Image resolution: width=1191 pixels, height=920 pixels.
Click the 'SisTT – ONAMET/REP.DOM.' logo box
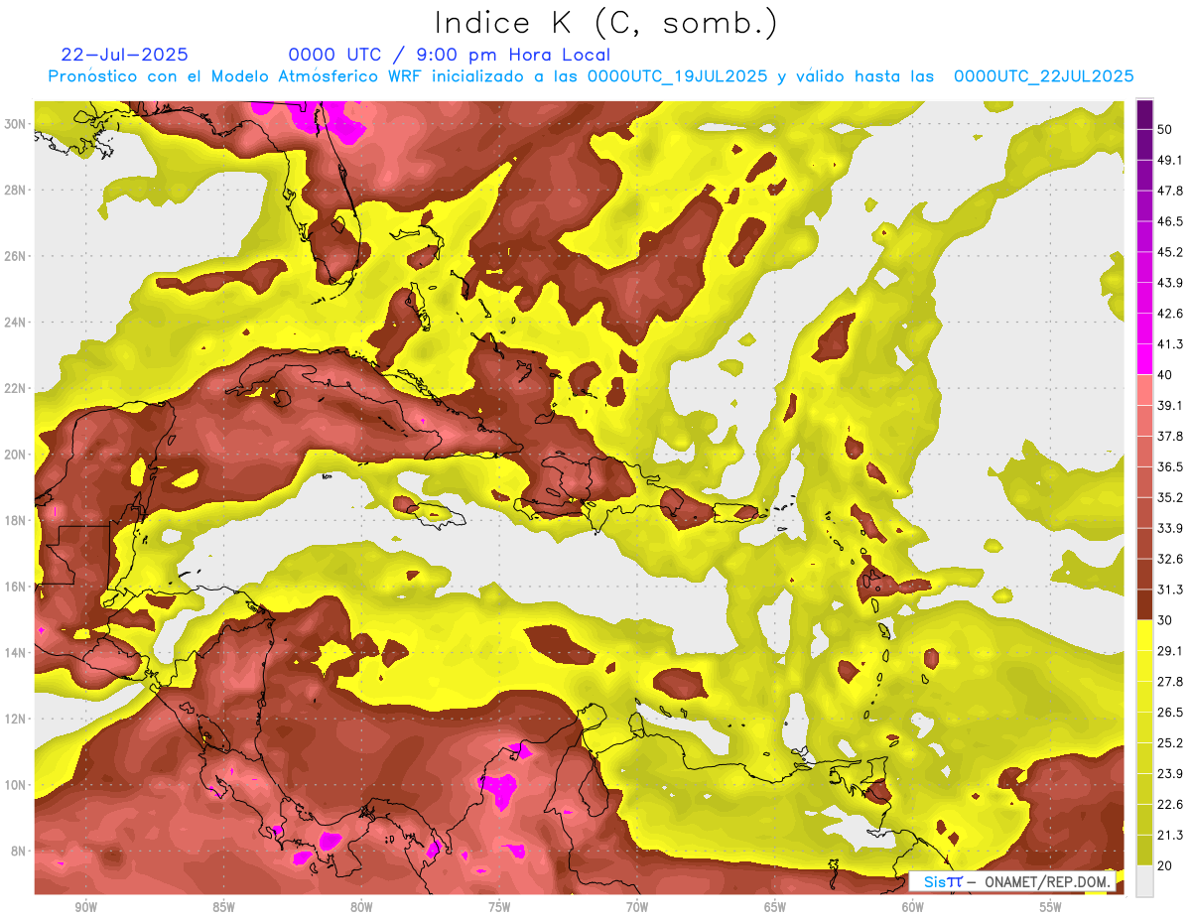coord(1013,881)
